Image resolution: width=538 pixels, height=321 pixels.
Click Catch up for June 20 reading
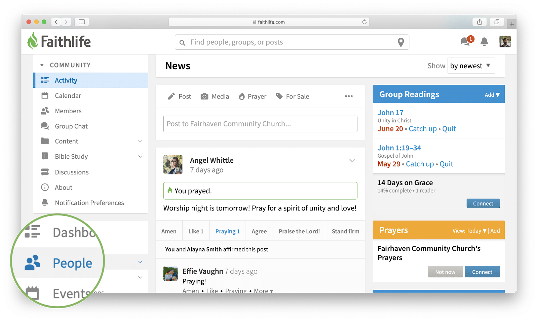click(x=423, y=129)
